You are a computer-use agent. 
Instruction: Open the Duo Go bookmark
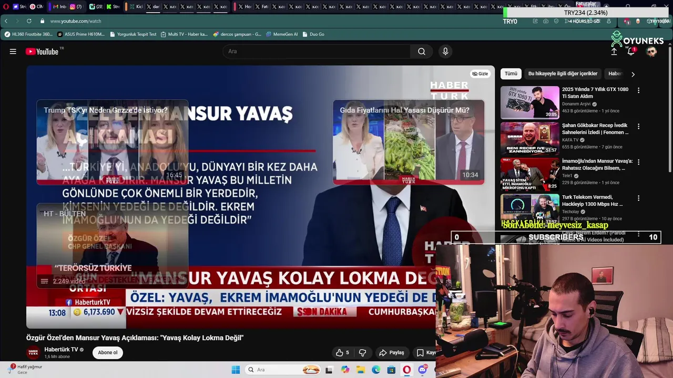(313, 34)
